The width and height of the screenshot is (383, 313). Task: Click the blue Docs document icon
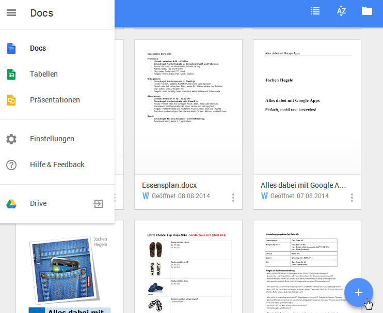coord(11,48)
